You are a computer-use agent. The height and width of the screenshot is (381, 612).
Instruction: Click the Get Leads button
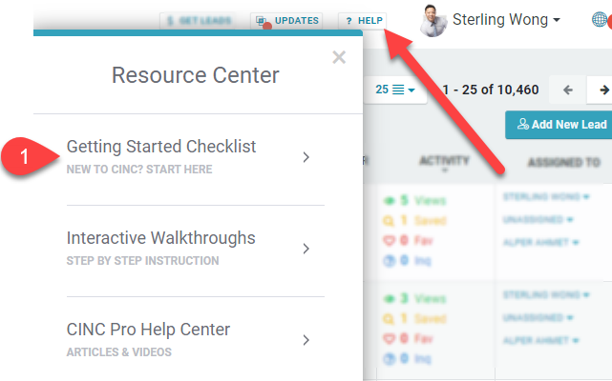198,20
